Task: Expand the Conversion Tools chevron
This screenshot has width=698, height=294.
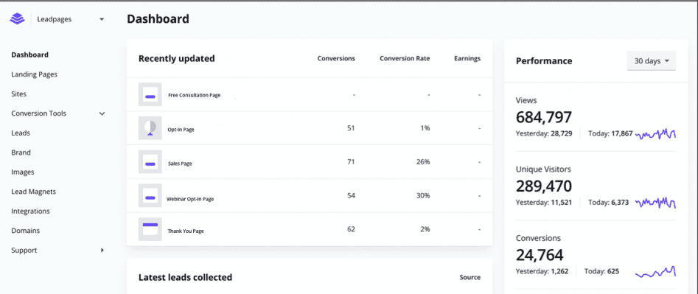Action: click(x=102, y=114)
